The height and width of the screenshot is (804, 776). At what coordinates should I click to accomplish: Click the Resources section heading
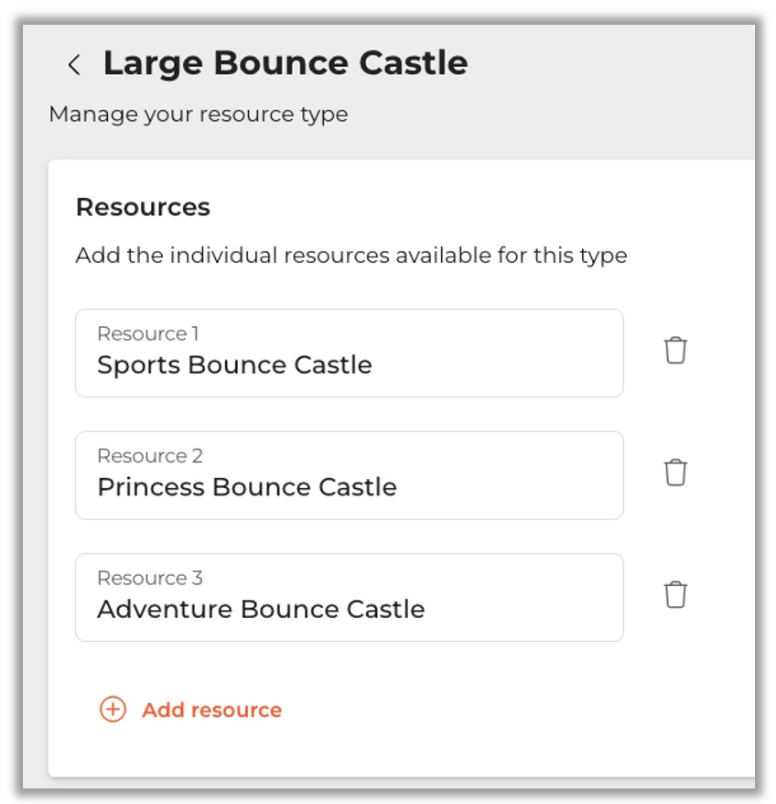pos(143,207)
